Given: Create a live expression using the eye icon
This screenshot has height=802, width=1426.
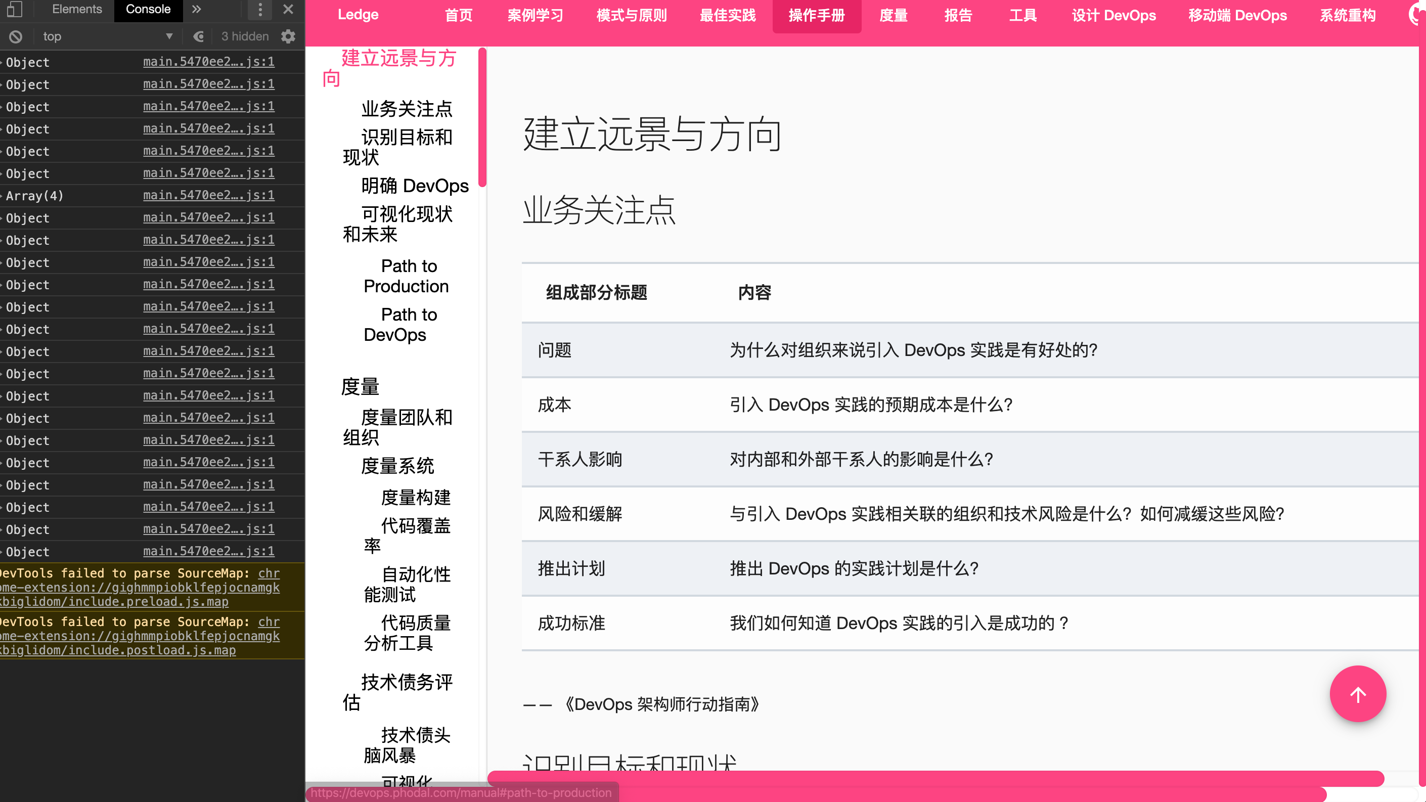Looking at the screenshot, I should (x=199, y=36).
